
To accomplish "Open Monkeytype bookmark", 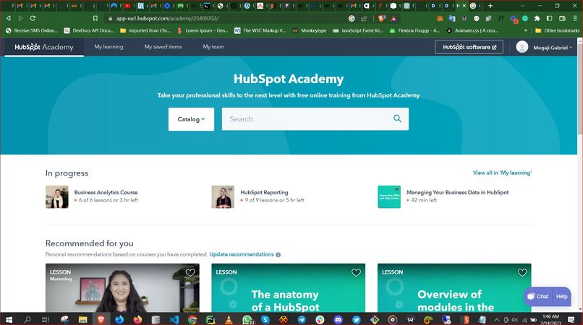I will click(x=309, y=30).
